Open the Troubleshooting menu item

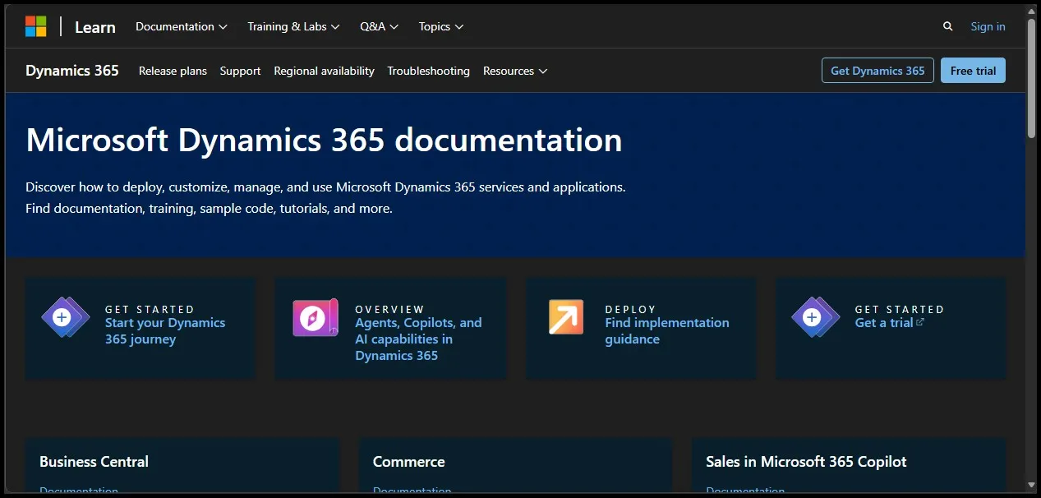pyautogui.click(x=429, y=71)
